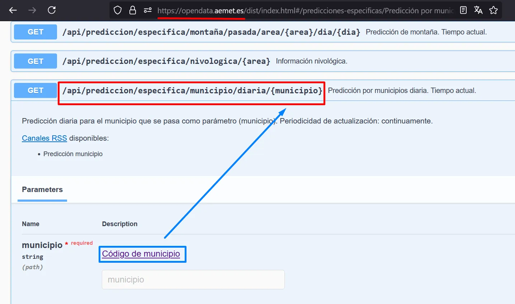
Task: Bookmark this page with the star
Action: click(493, 10)
